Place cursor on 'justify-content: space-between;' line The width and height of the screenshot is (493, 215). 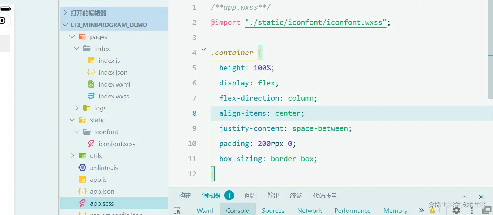click(x=285, y=128)
